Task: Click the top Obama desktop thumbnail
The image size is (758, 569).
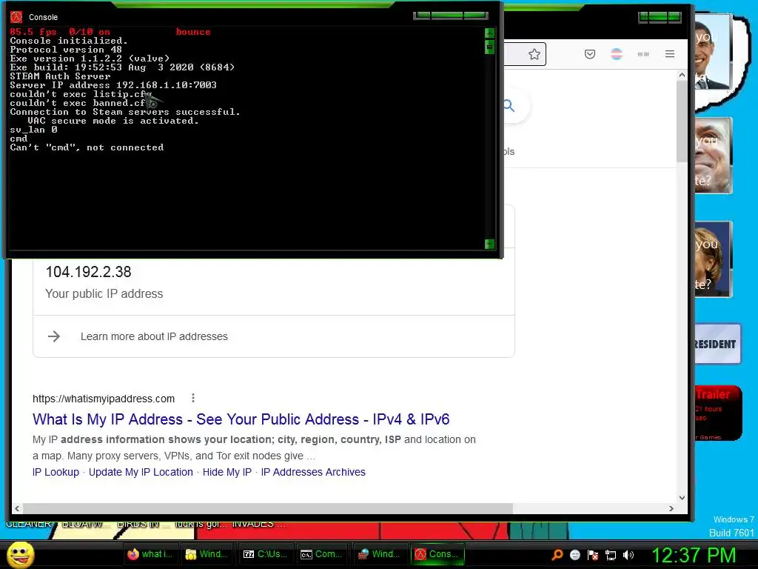Action: [714, 53]
